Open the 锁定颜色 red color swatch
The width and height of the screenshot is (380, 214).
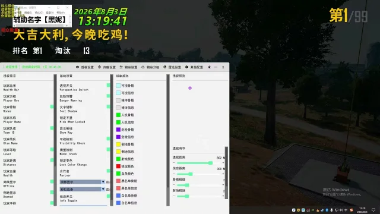[118, 166]
